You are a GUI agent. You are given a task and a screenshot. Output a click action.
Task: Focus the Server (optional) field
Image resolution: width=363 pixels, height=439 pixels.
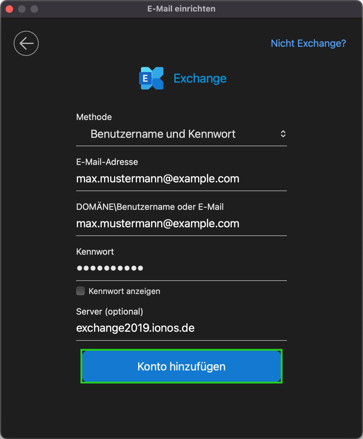181,328
